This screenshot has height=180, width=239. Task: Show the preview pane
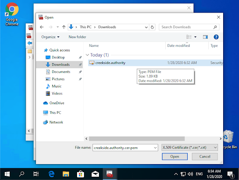click(205, 37)
